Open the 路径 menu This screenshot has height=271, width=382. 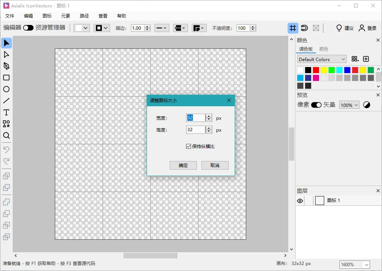[84, 16]
